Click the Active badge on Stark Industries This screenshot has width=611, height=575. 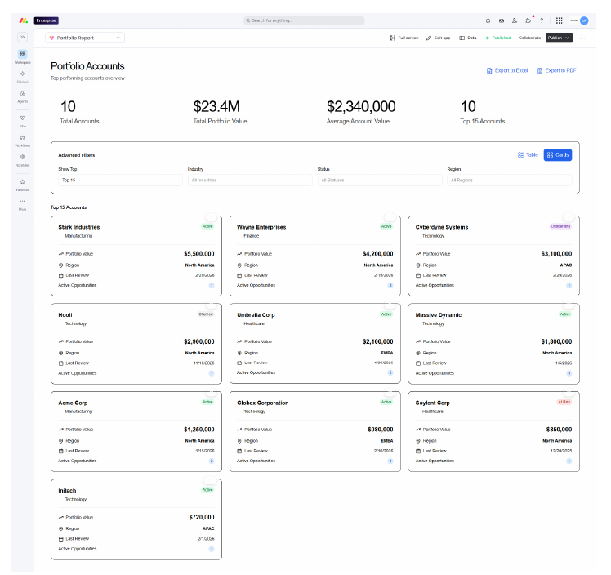point(207,226)
